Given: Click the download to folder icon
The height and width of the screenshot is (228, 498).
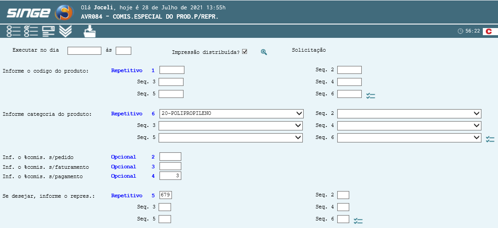Looking at the screenshot, I should point(90,31).
